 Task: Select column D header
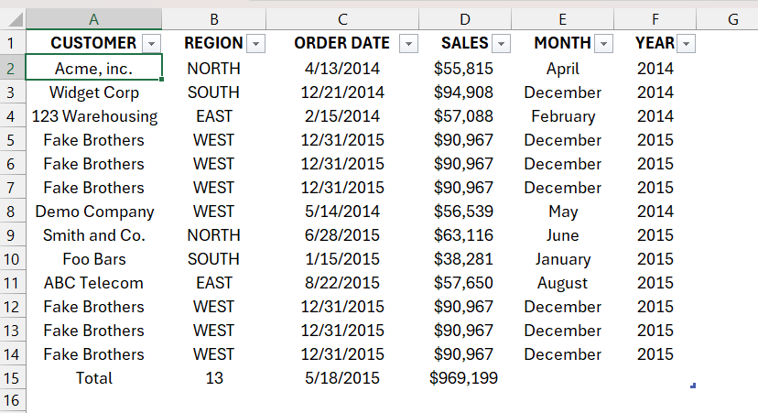(x=464, y=19)
